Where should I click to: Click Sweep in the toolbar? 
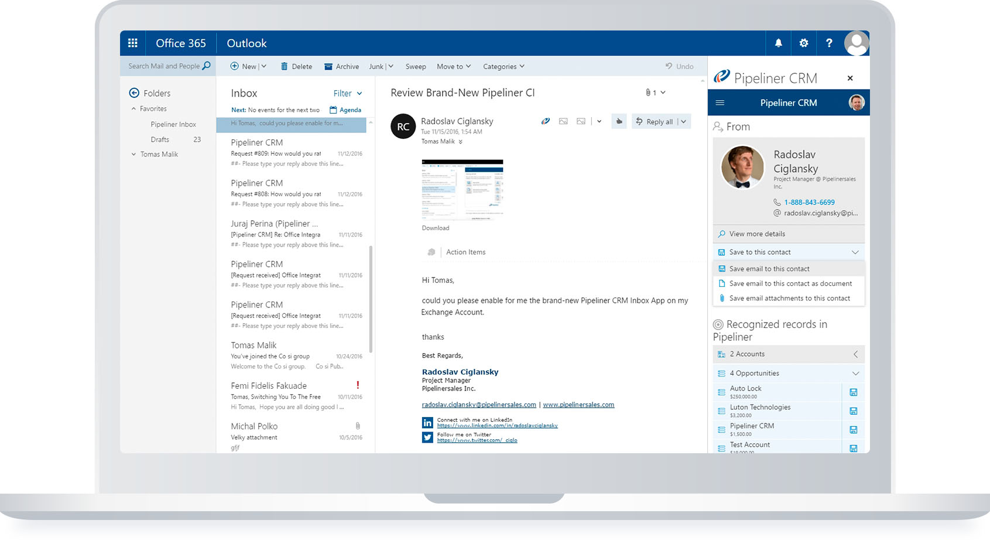click(x=416, y=66)
